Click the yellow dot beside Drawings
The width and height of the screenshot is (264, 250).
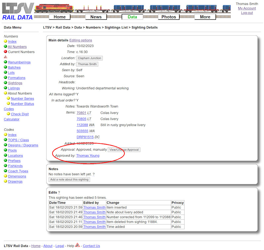tap(5, 181)
